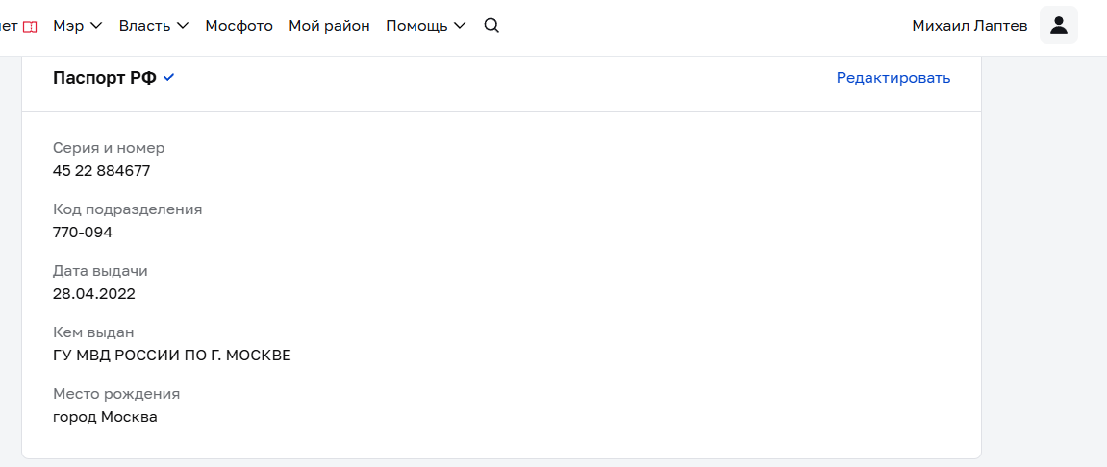Navigate to Мой район page
Viewport: 1107px width, 467px height.
329,26
